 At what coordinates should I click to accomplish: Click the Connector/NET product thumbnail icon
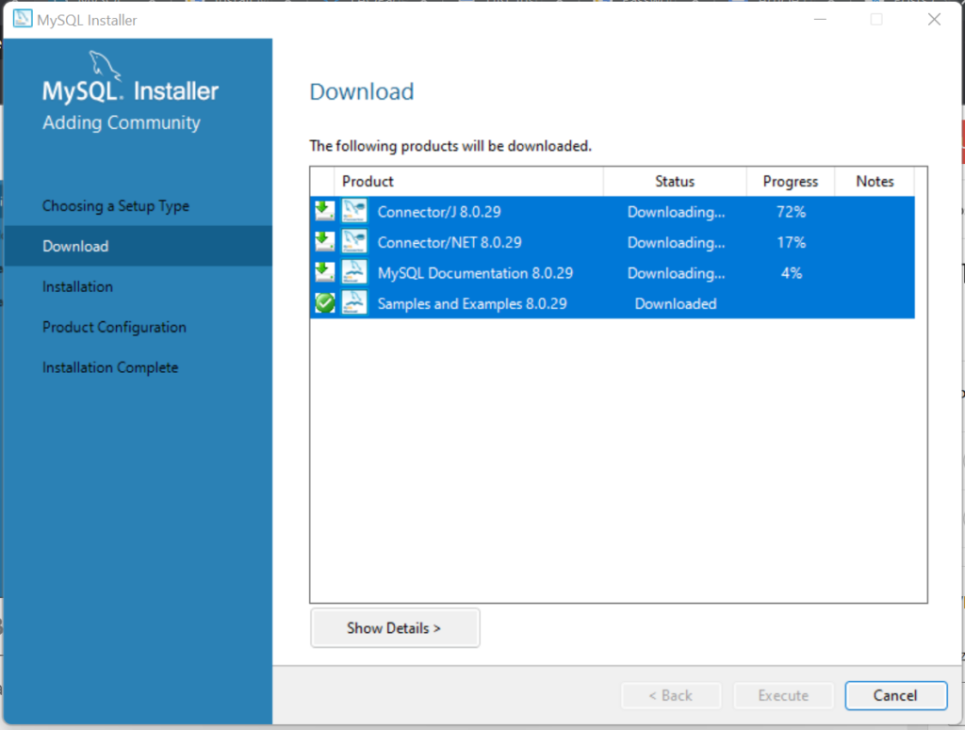pyautogui.click(x=354, y=242)
